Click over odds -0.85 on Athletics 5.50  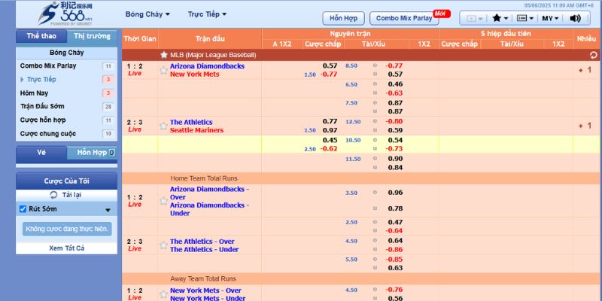click(x=394, y=259)
